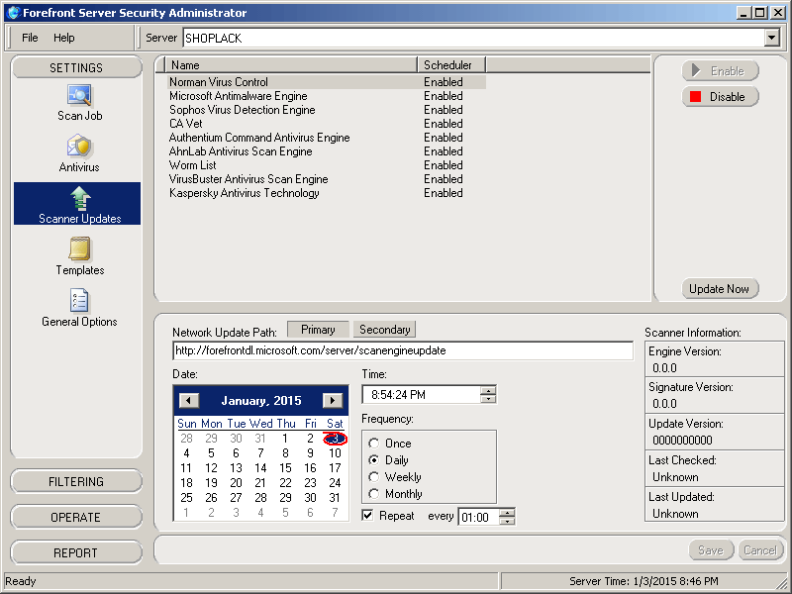
Task: Select CA Vet row
Action: pos(327,124)
